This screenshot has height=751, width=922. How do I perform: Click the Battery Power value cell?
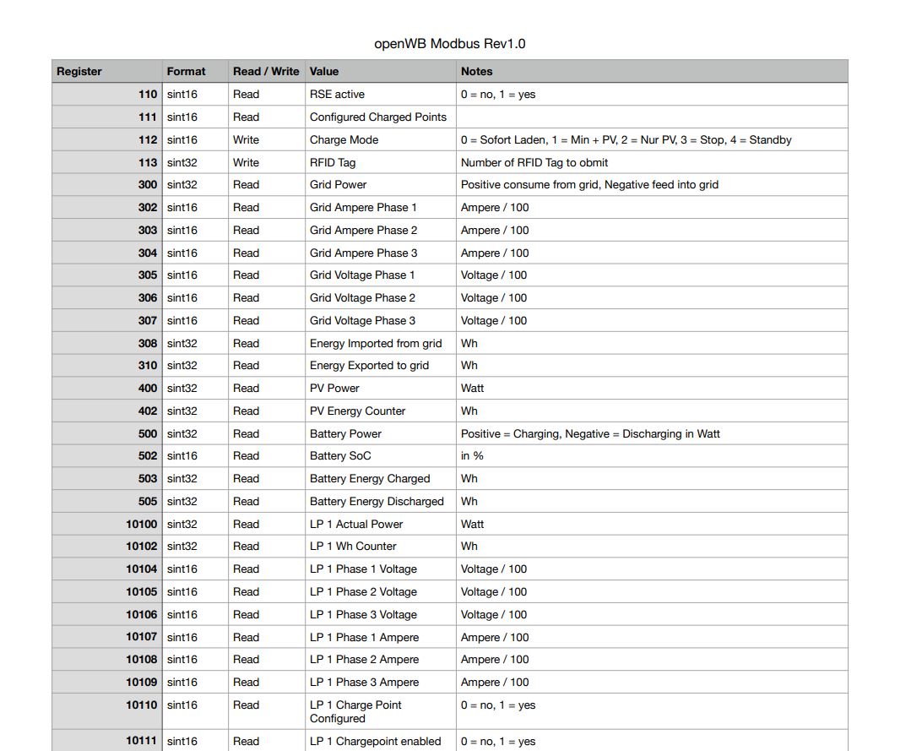381,434
